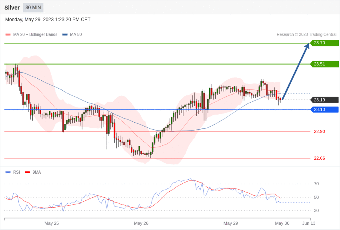340x230 pixels.
Task: Click the 'RSI' legend label
Action: point(16,172)
